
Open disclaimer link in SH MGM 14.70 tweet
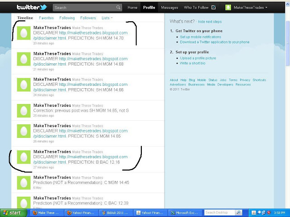tap(81, 35)
